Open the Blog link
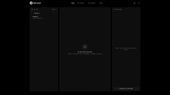170x95 pixels. point(101,3)
